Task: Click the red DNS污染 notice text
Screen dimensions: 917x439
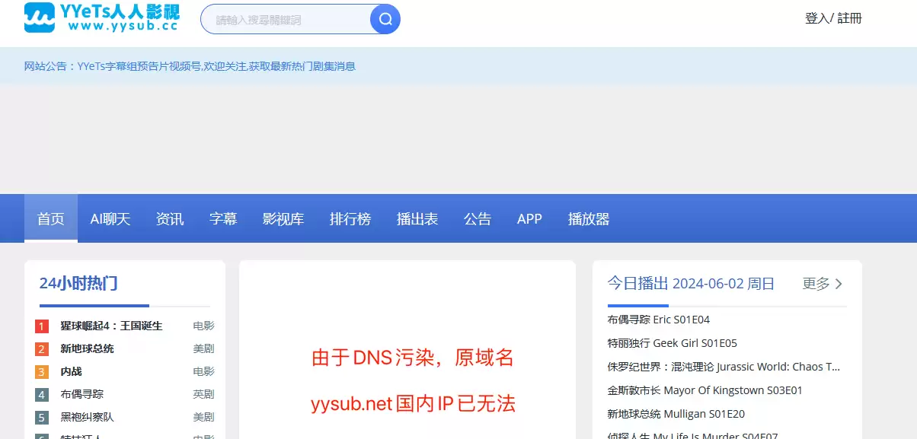Action: tap(413, 358)
